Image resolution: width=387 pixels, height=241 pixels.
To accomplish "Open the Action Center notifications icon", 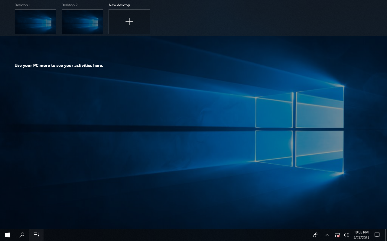I will point(377,235).
